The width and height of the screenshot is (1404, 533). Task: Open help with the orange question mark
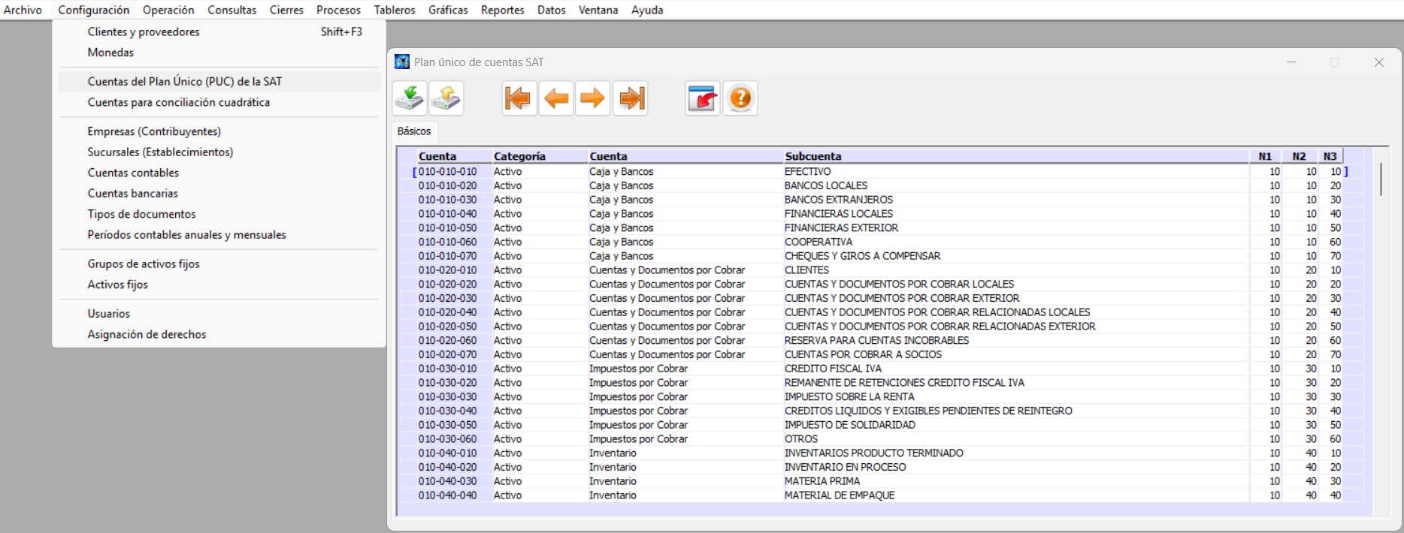coord(740,98)
